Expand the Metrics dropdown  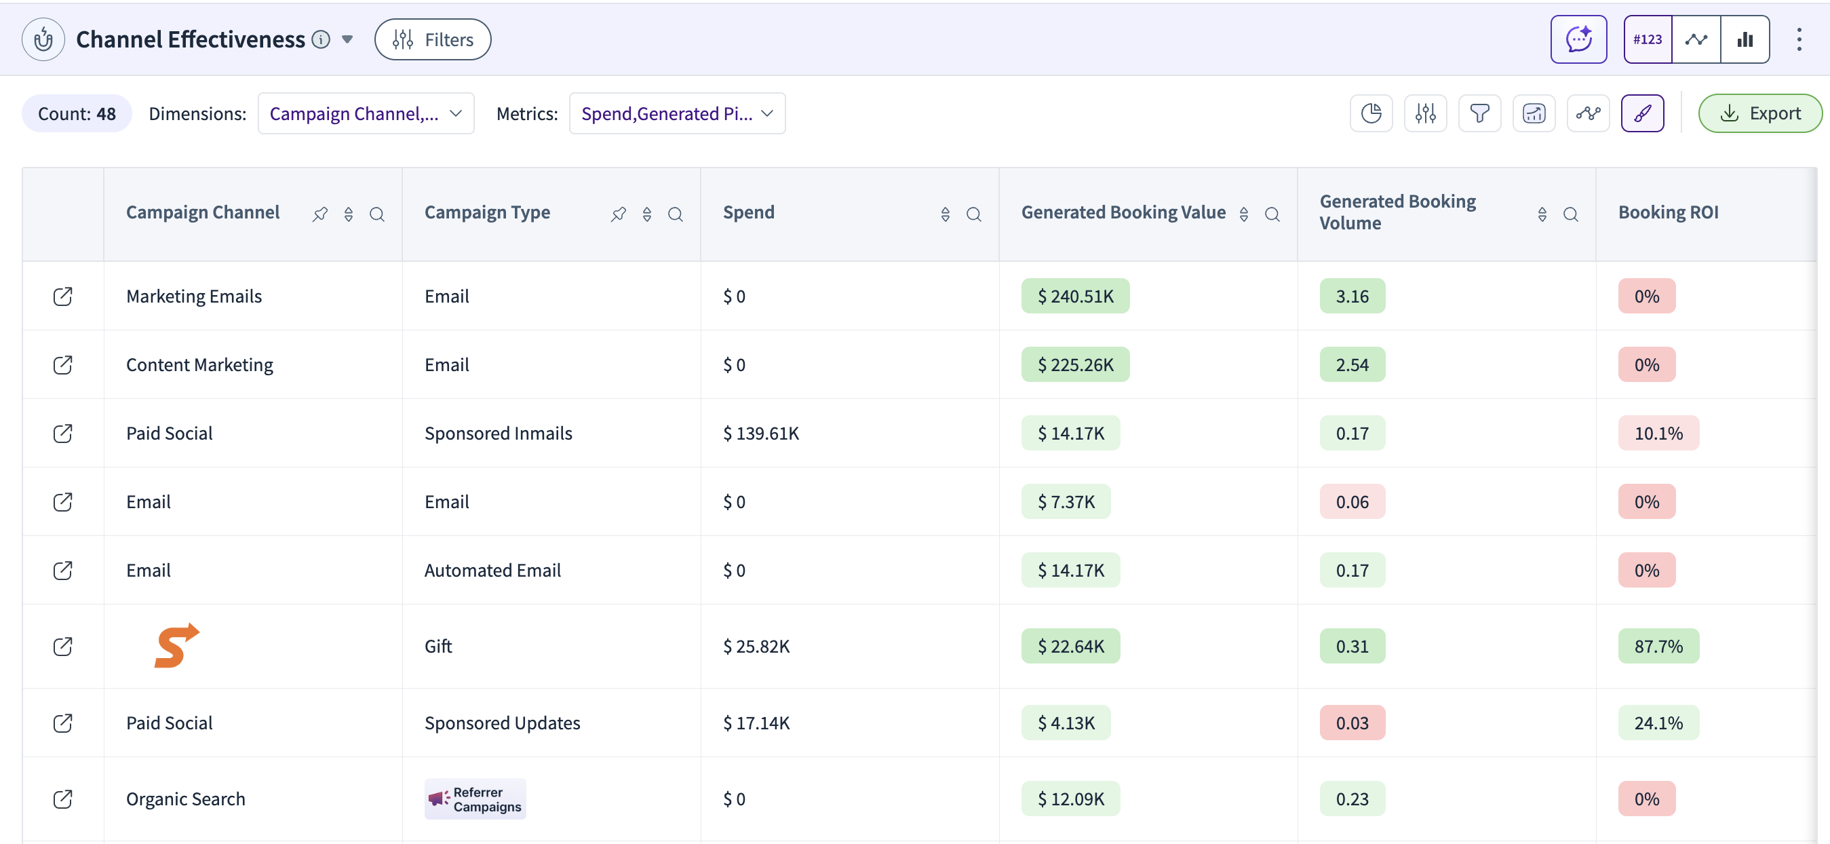tap(676, 113)
